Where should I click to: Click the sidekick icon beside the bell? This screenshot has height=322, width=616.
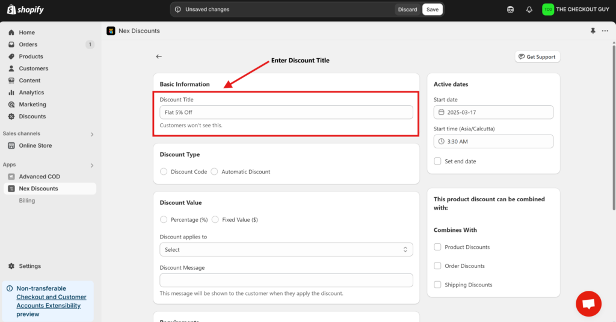coord(511,10)
